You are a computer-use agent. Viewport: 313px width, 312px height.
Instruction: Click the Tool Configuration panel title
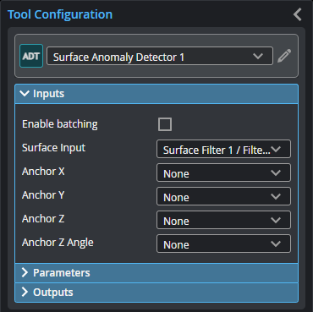(60, 14)
